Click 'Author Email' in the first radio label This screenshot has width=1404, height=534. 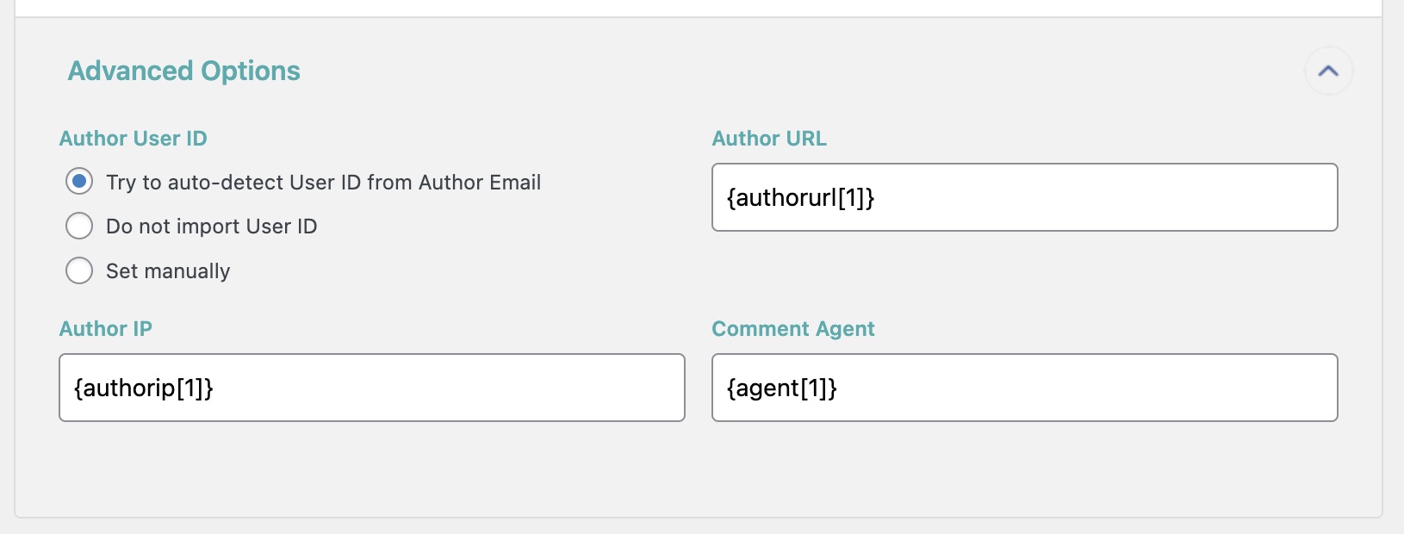point(479,183)
